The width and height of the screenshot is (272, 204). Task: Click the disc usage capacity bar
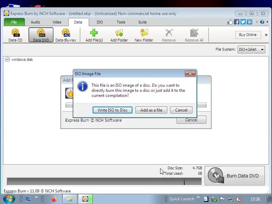pos(104,182)
